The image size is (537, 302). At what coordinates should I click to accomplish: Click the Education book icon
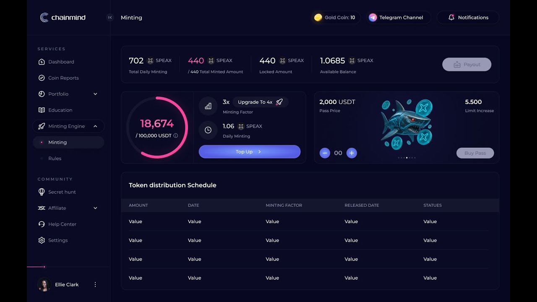tap(42, 110)
